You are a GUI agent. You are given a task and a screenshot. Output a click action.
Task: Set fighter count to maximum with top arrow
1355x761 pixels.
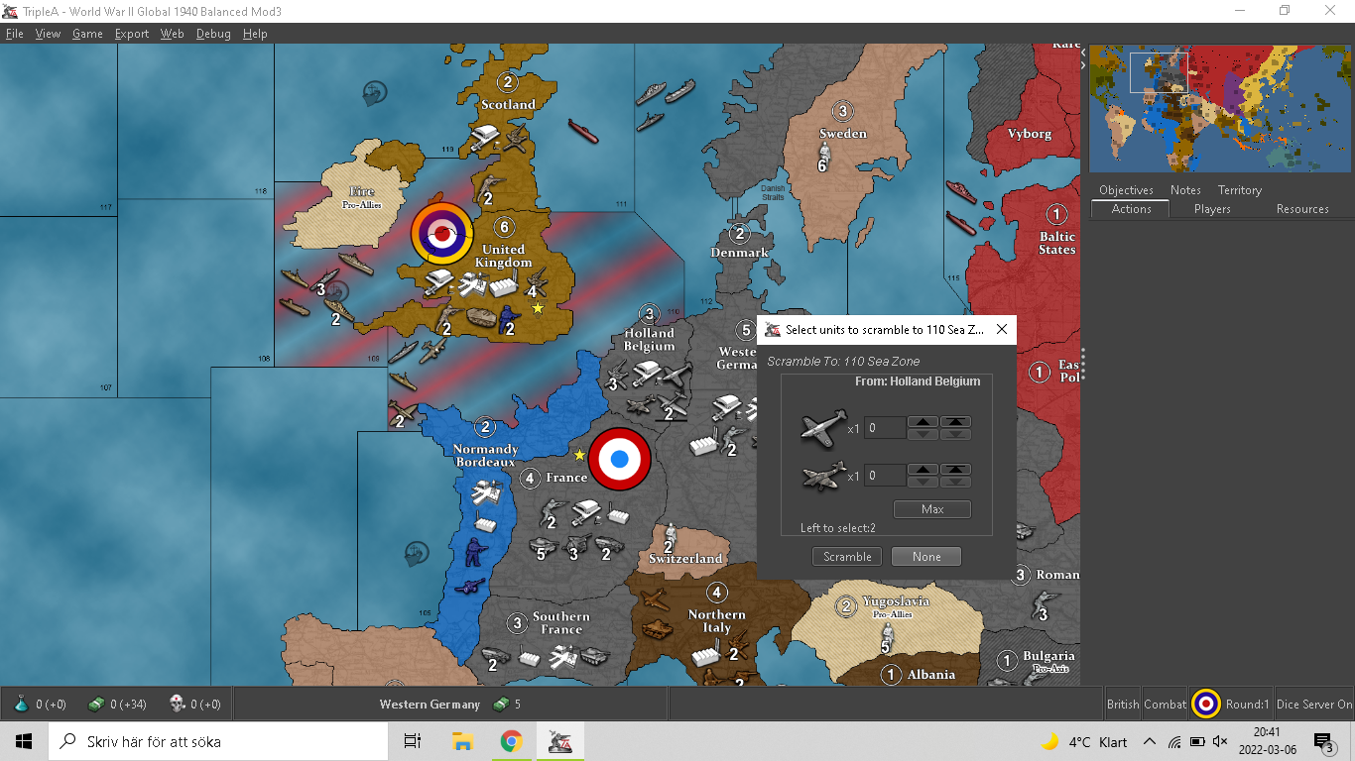point(955,422)
